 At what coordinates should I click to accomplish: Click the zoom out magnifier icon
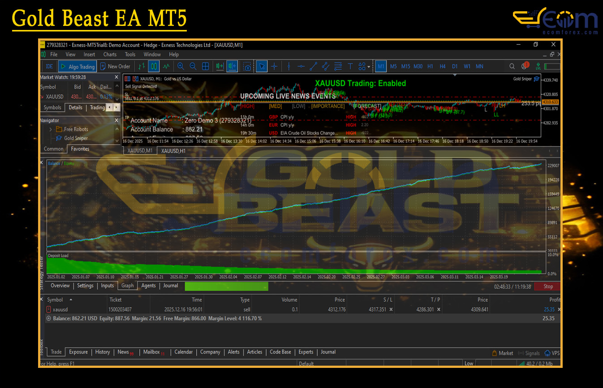tap(193, 67)
